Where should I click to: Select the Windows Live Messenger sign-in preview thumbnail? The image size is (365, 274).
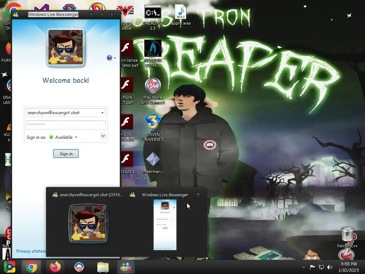point(165,225)
